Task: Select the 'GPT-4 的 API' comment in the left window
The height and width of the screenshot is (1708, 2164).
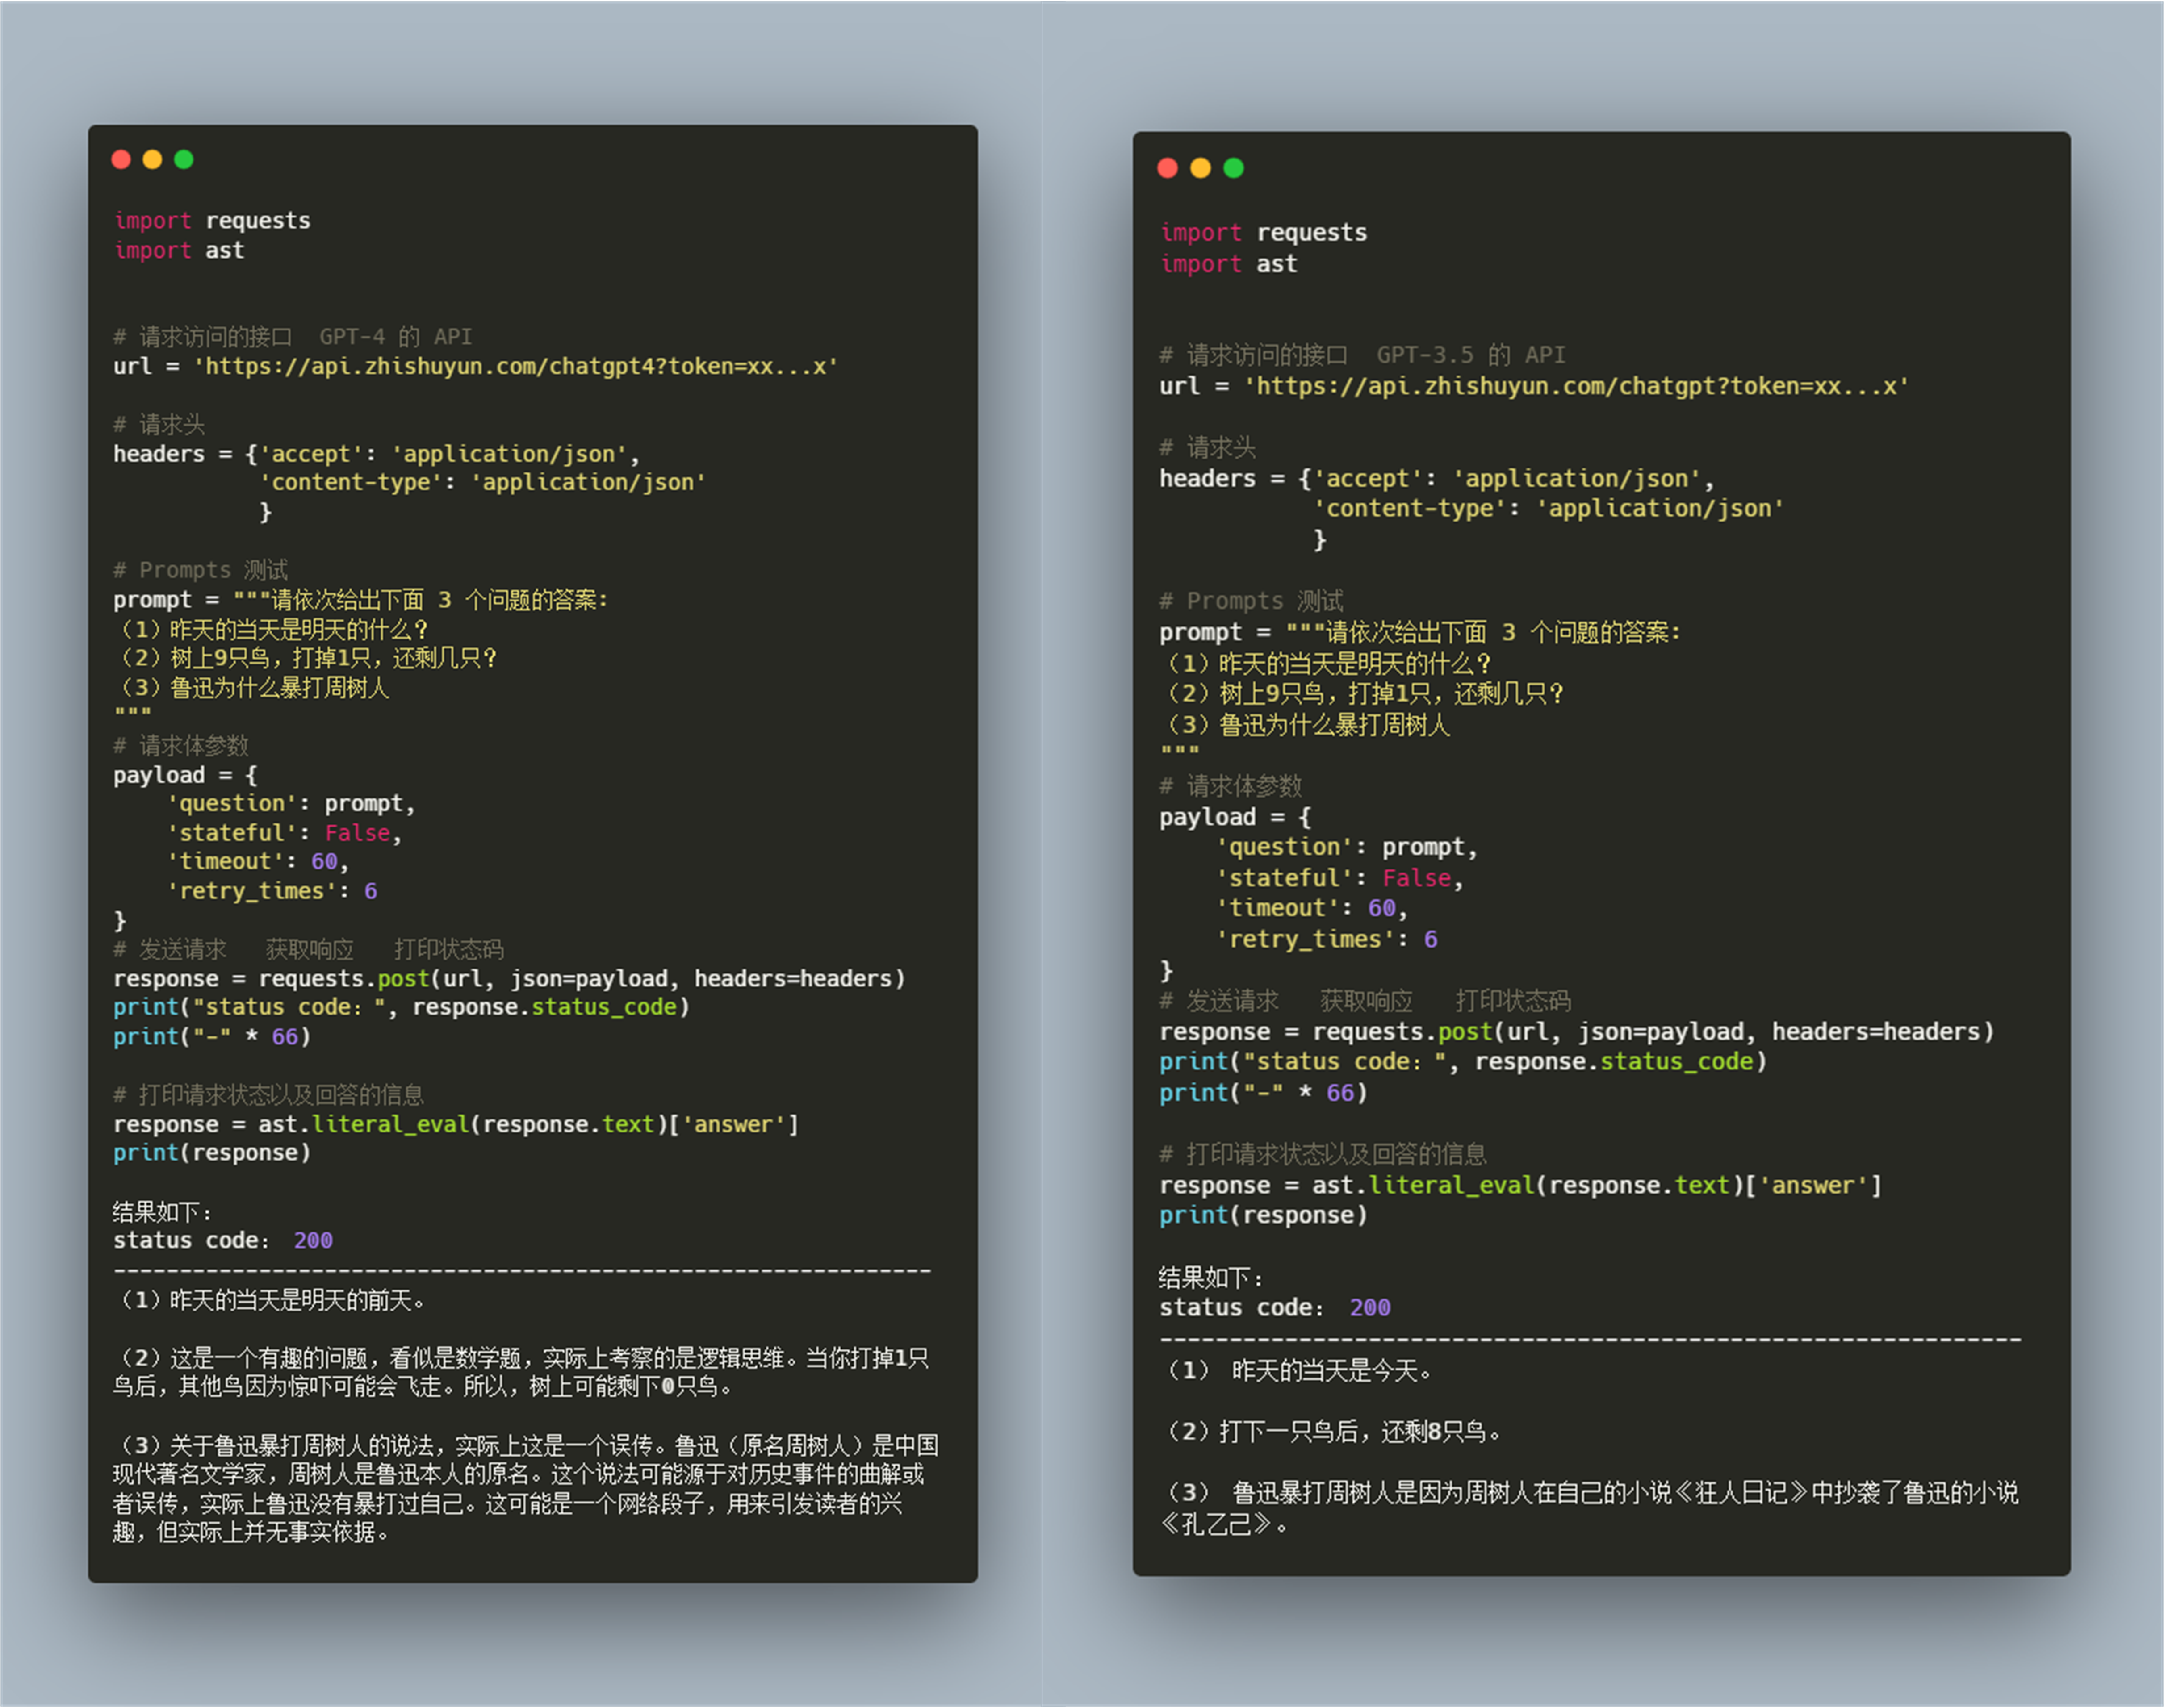Action: pyautogui.click(x=396, y=337)
